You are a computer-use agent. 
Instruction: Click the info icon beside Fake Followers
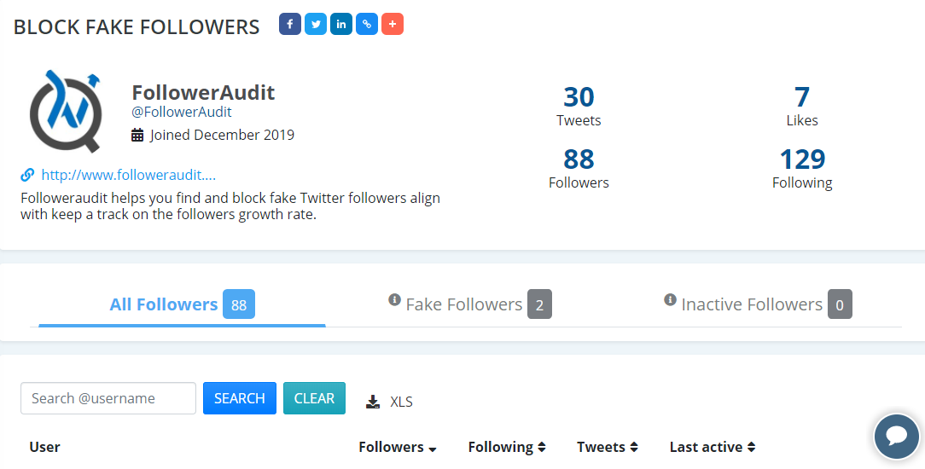(x=394, y=299)
